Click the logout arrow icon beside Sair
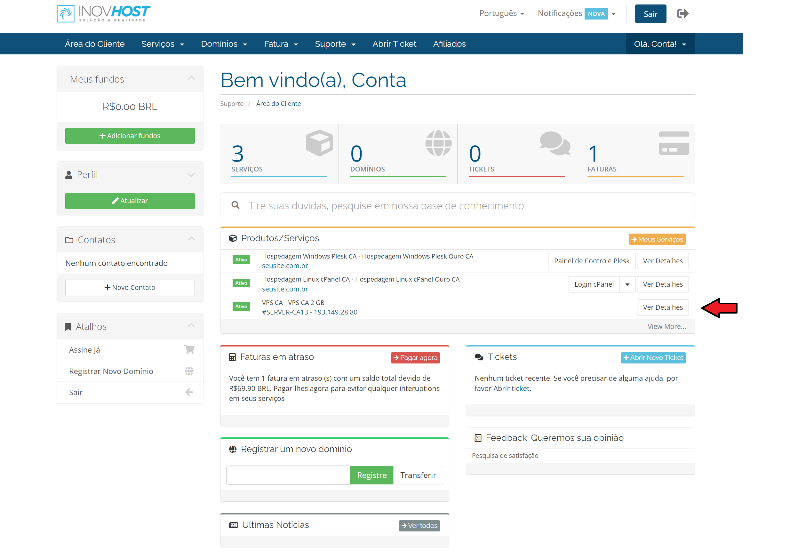This screenshot has width=806, height=558. point(682,14)
